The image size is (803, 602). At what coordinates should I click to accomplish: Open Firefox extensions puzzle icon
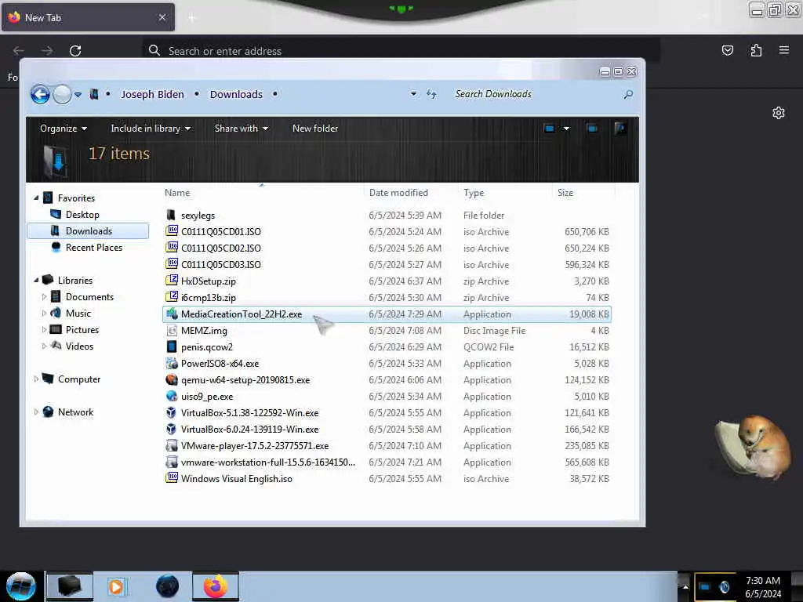tap(756, 50)
